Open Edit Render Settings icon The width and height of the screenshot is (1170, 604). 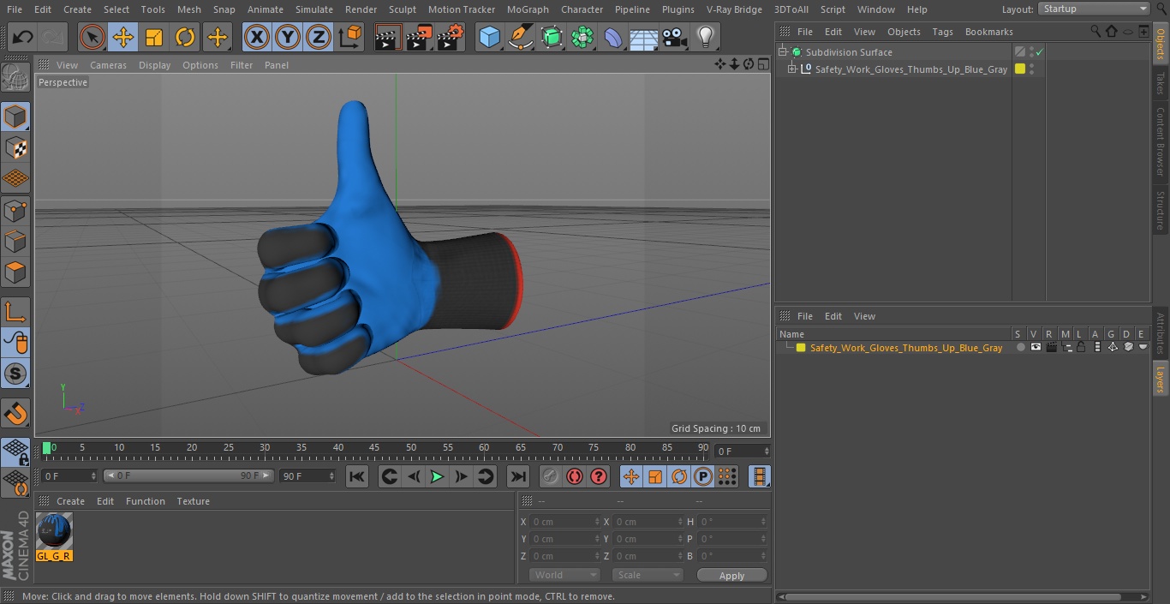pos(451,38)
